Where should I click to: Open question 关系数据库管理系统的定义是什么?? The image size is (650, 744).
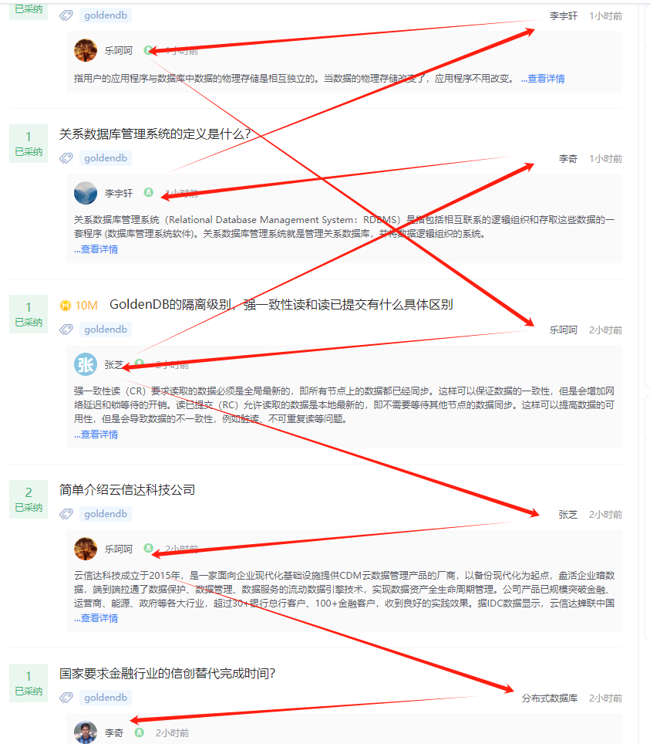click(155, 134)
